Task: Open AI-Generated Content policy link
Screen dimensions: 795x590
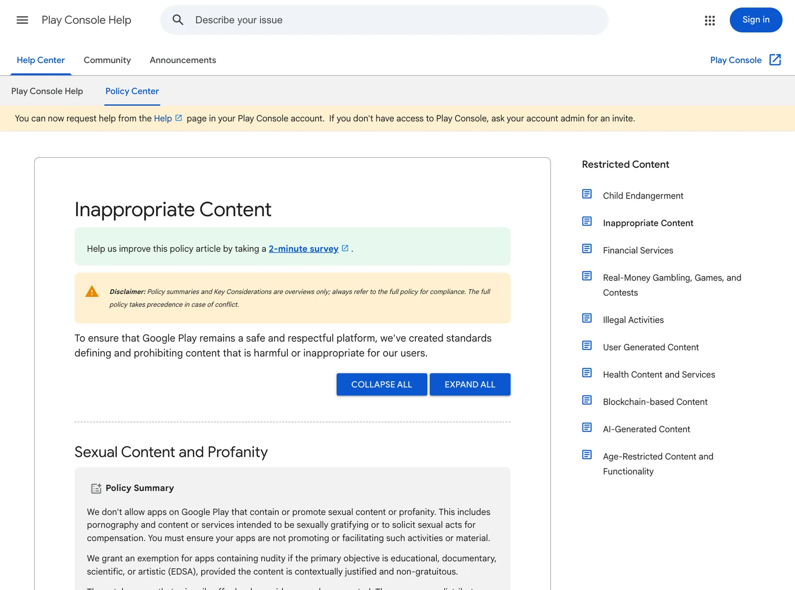Action: pyautogui.click(x=646, y=429)
